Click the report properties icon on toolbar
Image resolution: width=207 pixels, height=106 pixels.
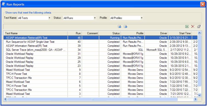tap(199, 26)
